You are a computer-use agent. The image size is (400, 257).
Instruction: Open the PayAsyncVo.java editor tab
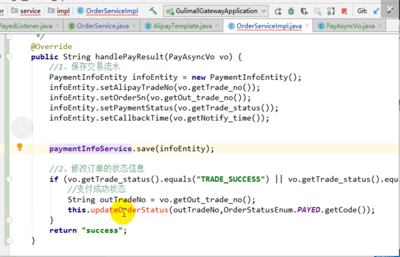(x=350, y=26)
